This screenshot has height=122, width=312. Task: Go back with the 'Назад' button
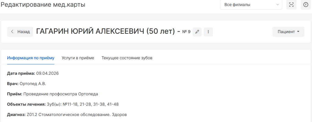(x=20, y=32)
